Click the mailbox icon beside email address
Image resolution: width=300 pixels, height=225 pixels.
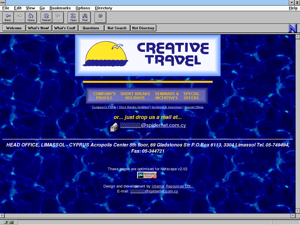point(114,127)
